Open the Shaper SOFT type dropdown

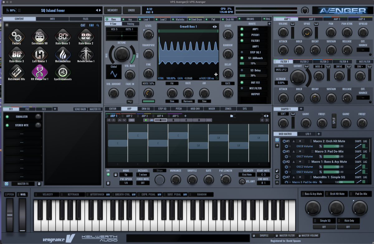coord(283,114)
